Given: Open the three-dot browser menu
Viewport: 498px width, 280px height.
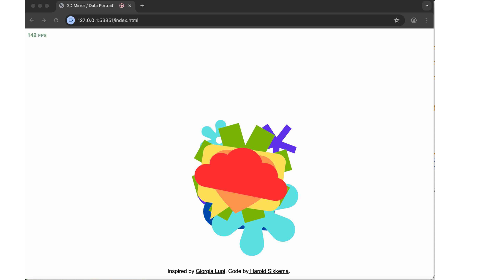Looking at the screenshot, I should coord(426,20).
